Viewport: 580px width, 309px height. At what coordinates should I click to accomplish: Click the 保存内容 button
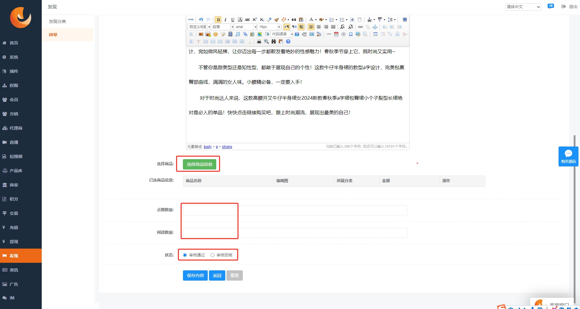195,275
